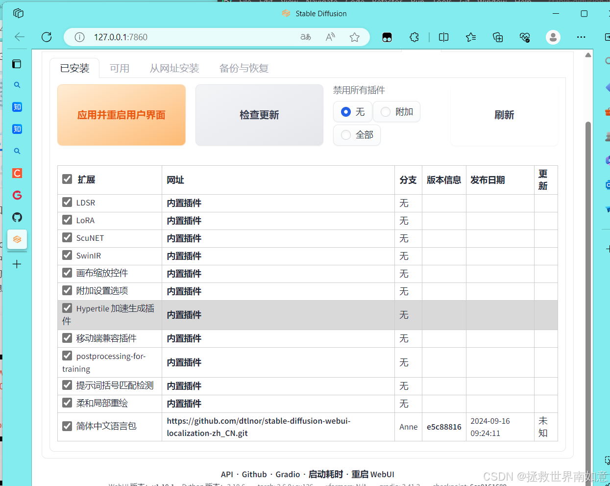Open the translate page icon
The image size is (610, 486).
click(306, 37)
